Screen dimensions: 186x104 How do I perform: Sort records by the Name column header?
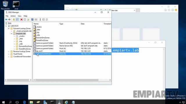point(46,24)
